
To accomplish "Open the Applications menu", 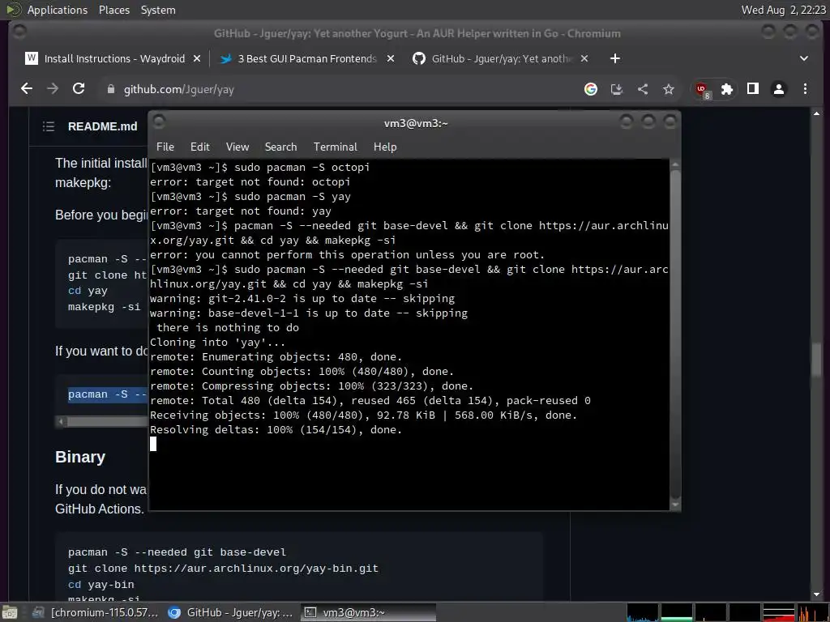I will tap(58, 10).
